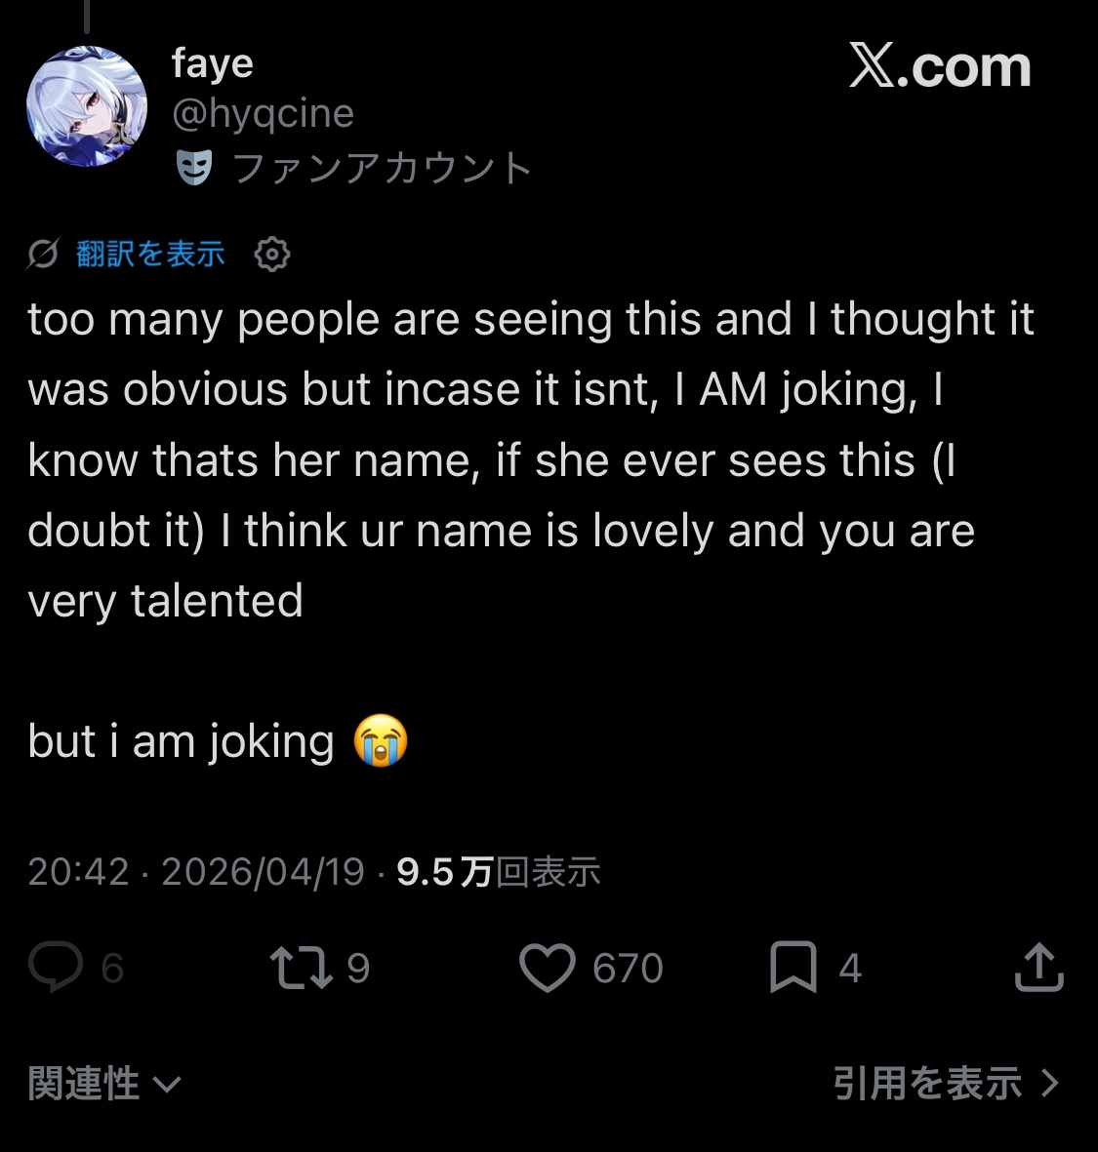
Task: Click the @hyqcine username handle
Action: [x=263, y=114]
